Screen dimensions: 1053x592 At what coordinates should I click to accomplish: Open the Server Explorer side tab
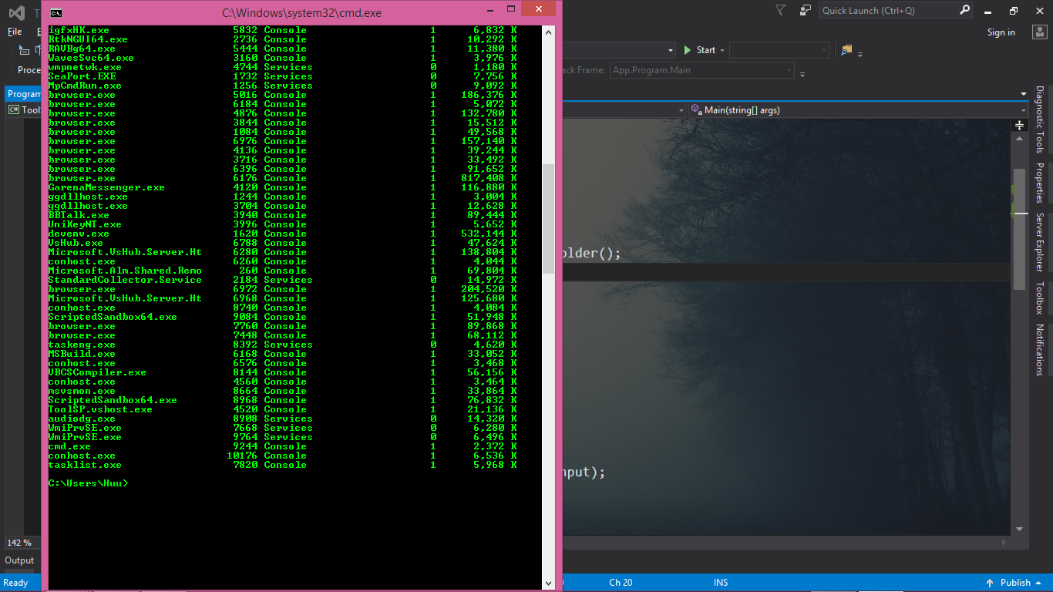(1039, 242)
